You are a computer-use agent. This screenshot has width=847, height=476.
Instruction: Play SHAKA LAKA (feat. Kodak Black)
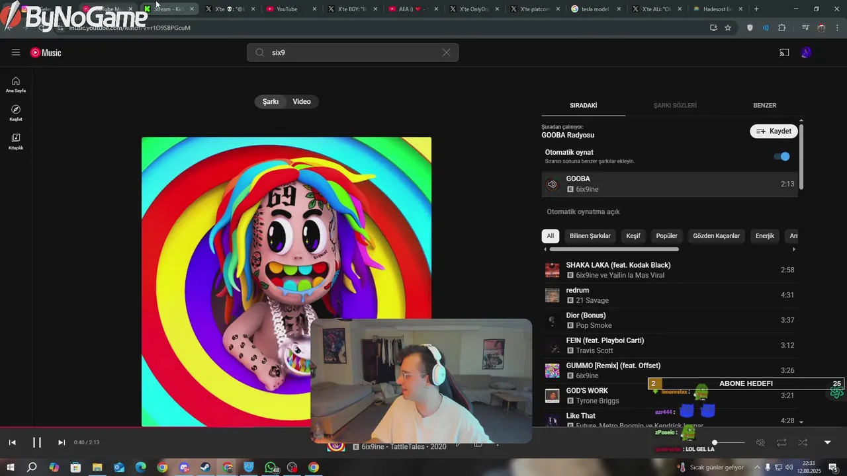coord(670,270)
